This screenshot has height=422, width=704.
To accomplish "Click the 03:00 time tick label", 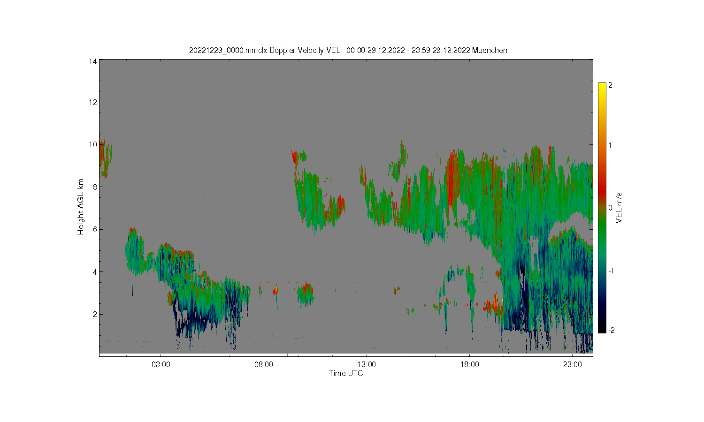I will coord(161,364).
